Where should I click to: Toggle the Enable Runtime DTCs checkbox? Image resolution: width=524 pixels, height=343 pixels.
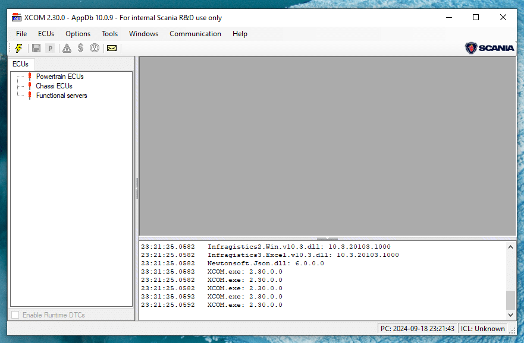[15, 315]
